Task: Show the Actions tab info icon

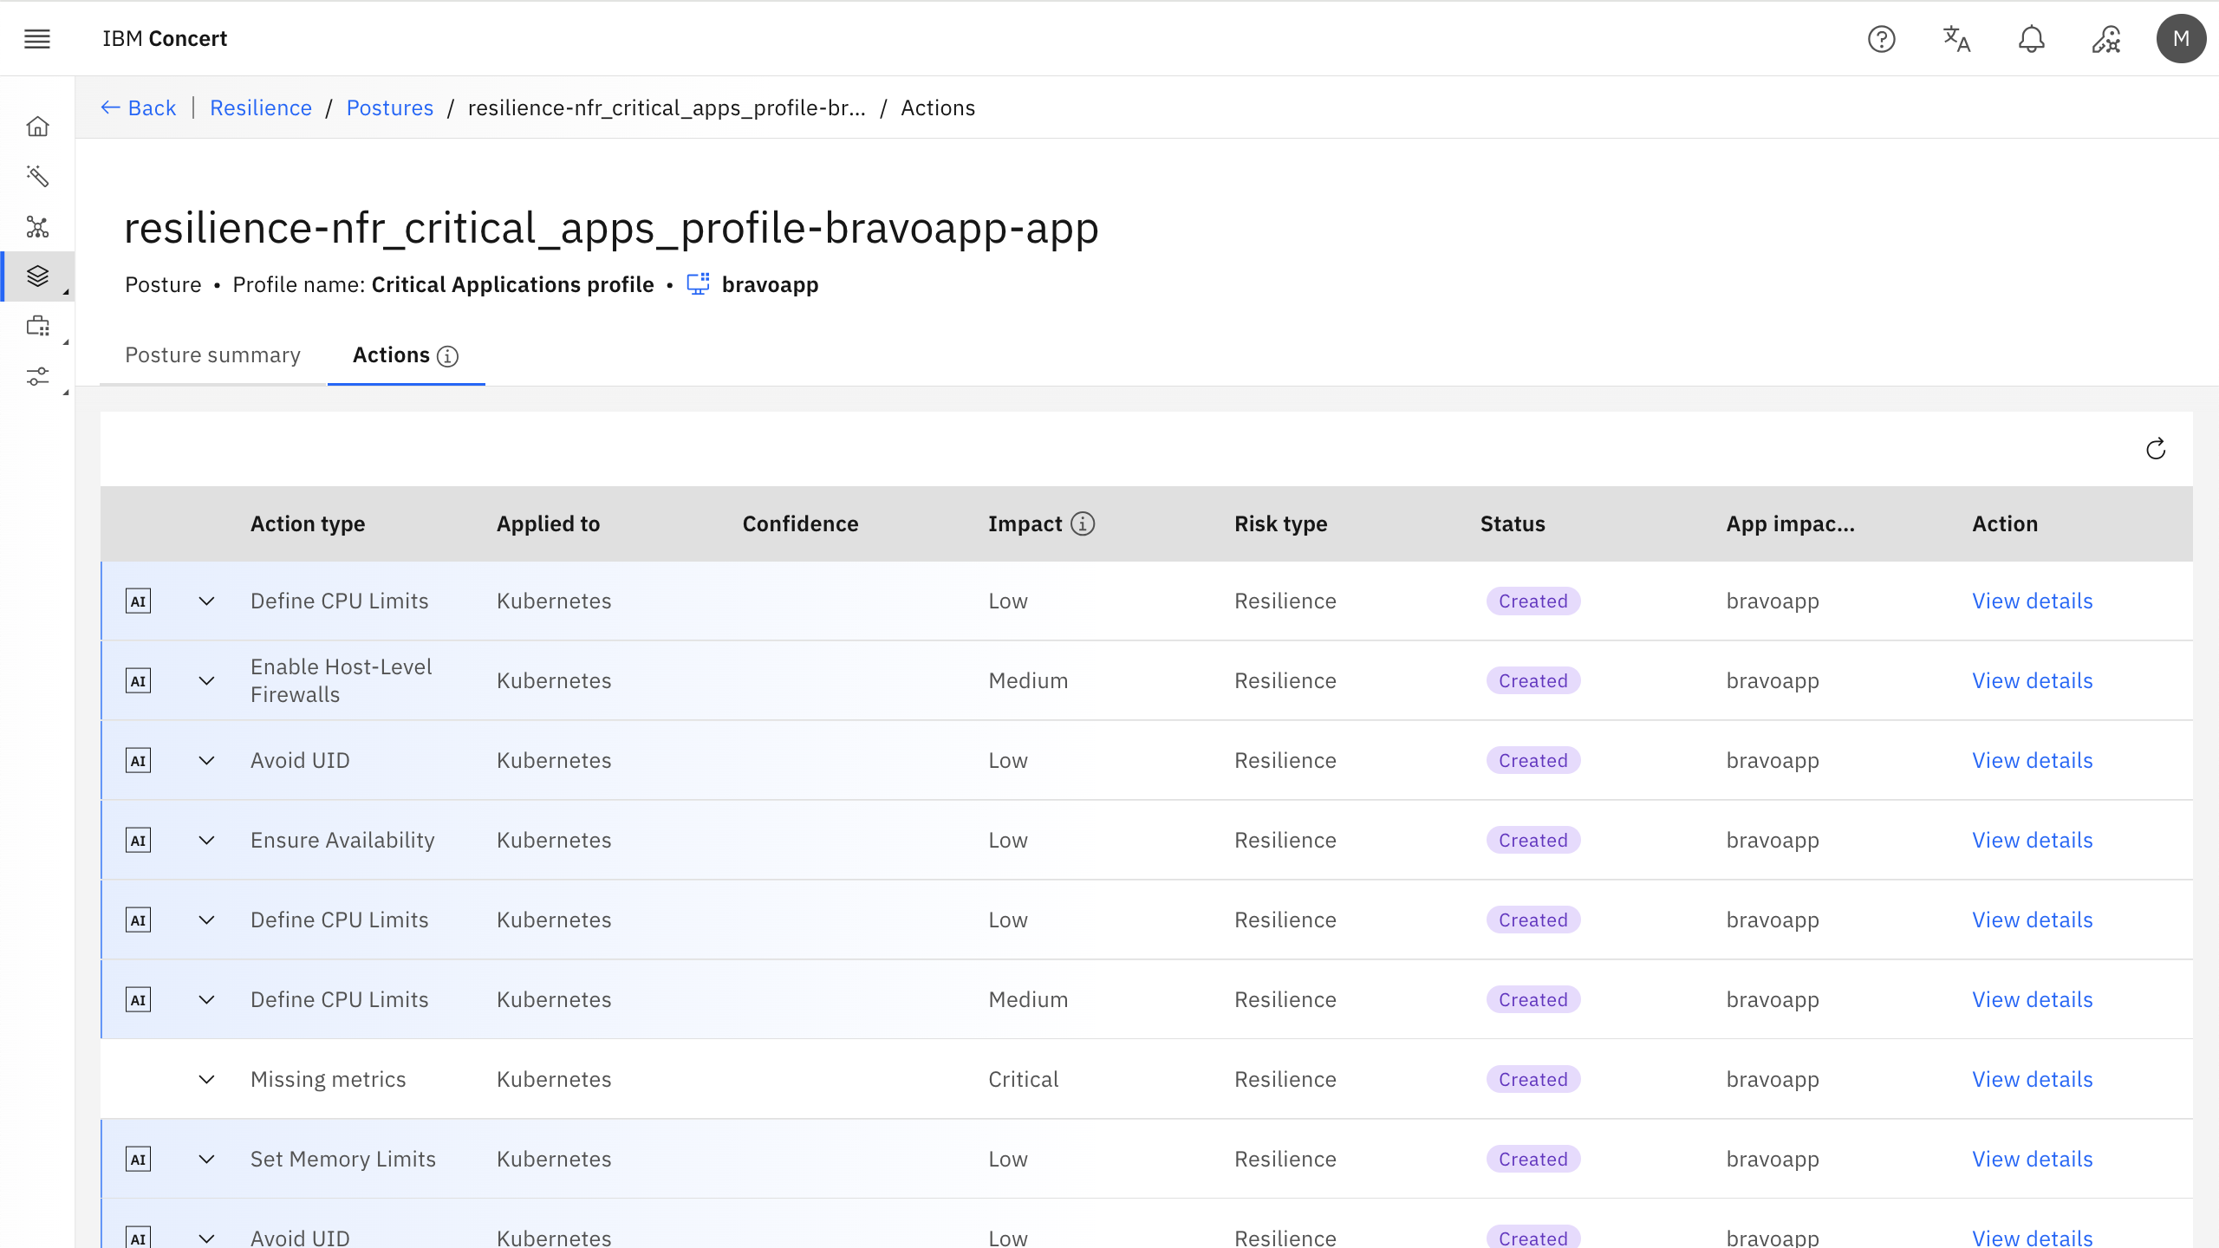Action: 447,356
